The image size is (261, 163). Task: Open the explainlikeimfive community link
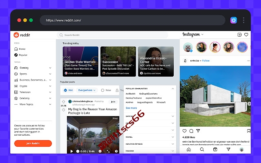(154, 98)
